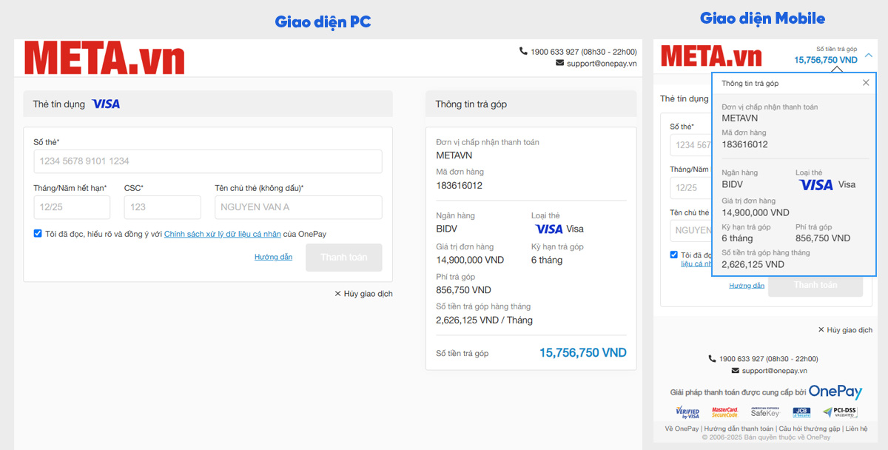Click the Thanh toán button in Mobile view
The image size is (888, 450).
point(815,285)
